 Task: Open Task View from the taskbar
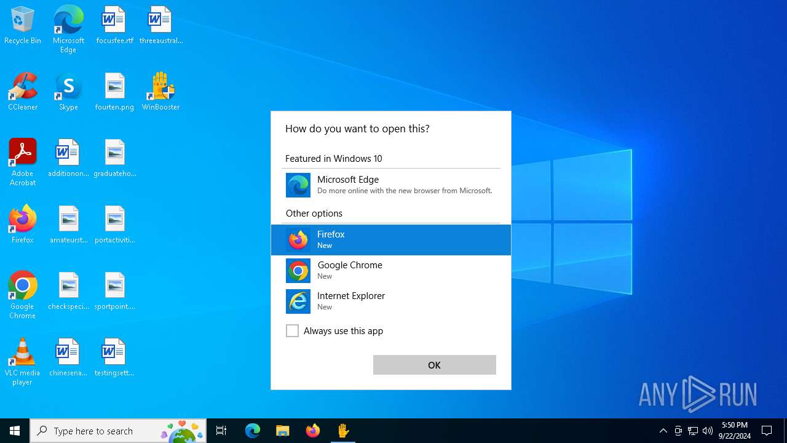point(221,431)
